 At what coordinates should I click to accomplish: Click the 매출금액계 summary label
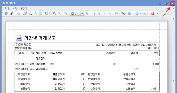(59, 74)
